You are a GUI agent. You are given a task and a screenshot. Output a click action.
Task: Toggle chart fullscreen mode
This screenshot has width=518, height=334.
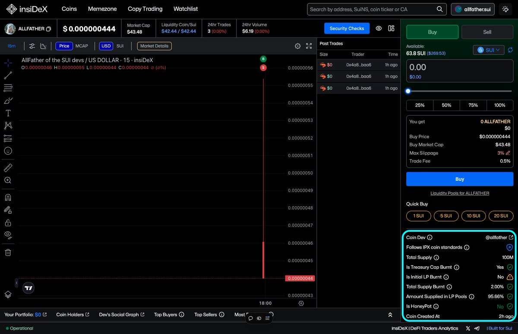pos(309,46)
